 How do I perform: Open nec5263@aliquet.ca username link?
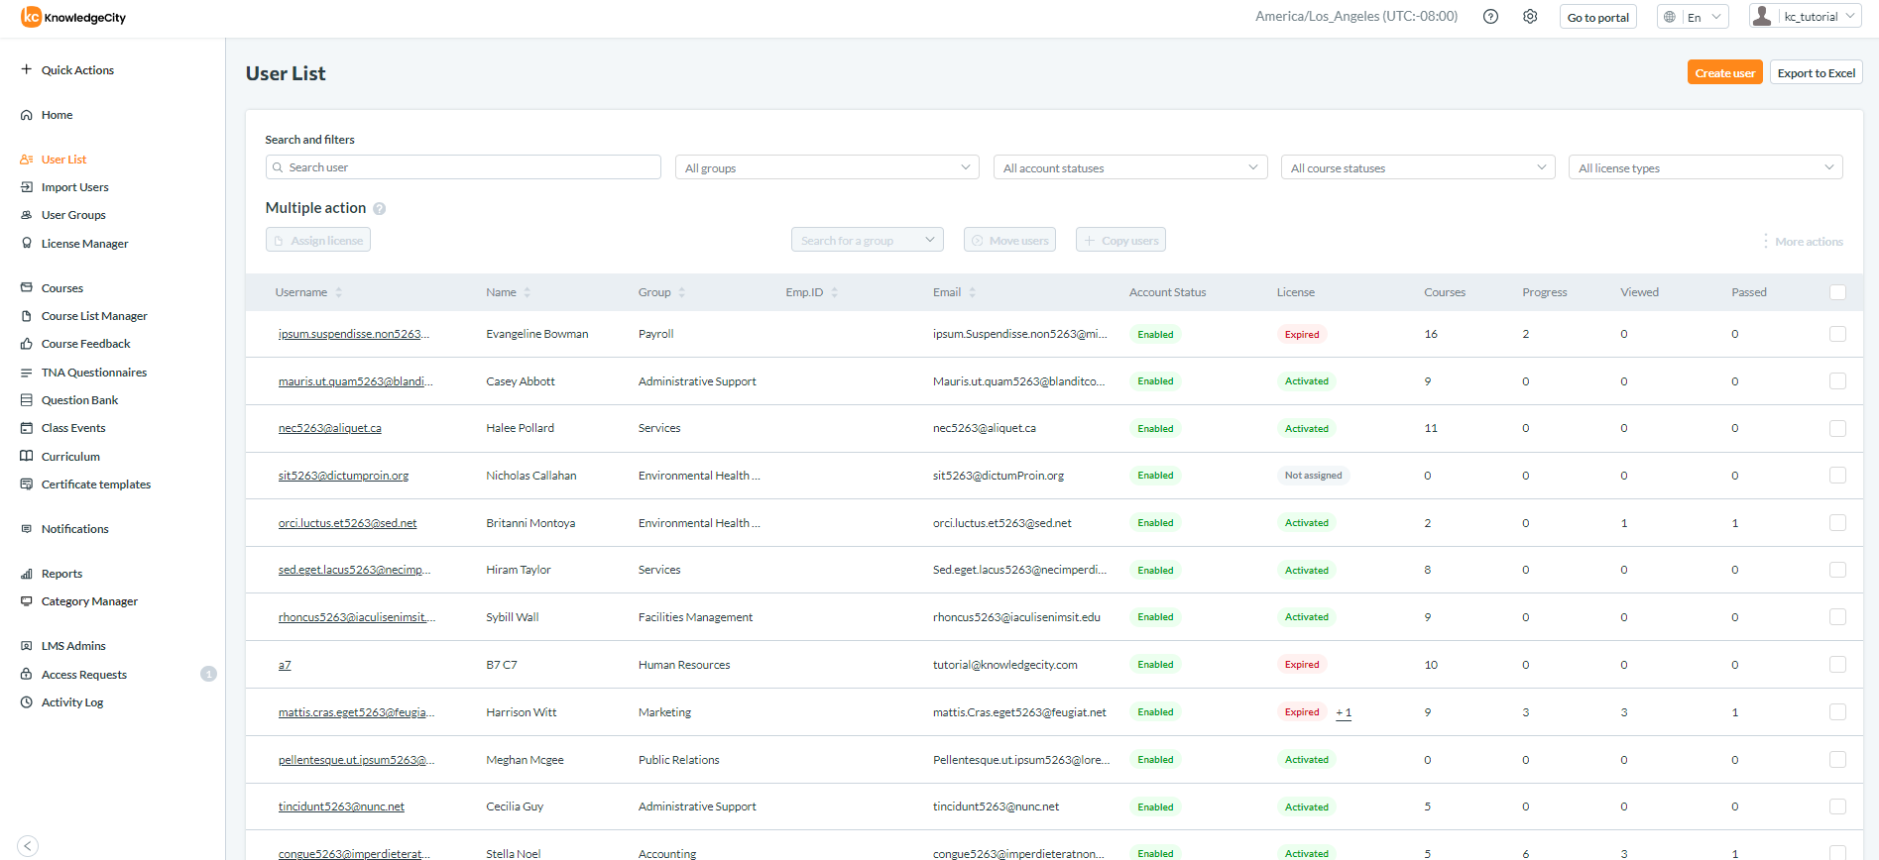click(x=329, y=428)
